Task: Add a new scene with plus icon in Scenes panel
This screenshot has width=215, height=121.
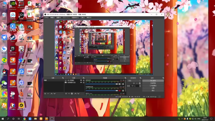Action: click(x=45, y=94)
